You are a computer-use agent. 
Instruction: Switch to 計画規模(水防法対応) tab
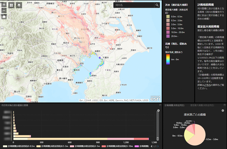click(x=174, y=105)
